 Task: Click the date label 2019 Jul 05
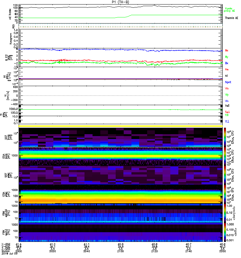(9, 253)
